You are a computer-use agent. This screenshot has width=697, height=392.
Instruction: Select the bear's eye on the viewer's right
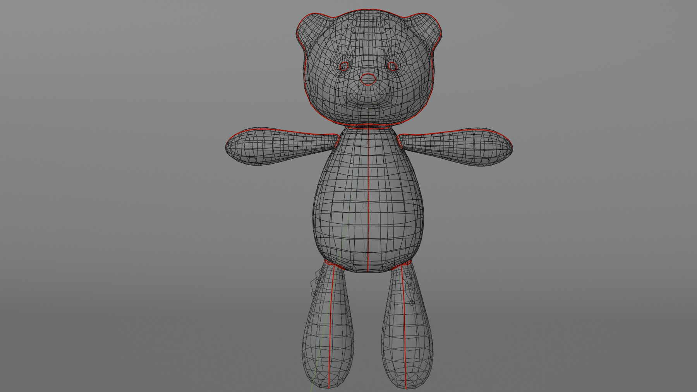point(392,67)
